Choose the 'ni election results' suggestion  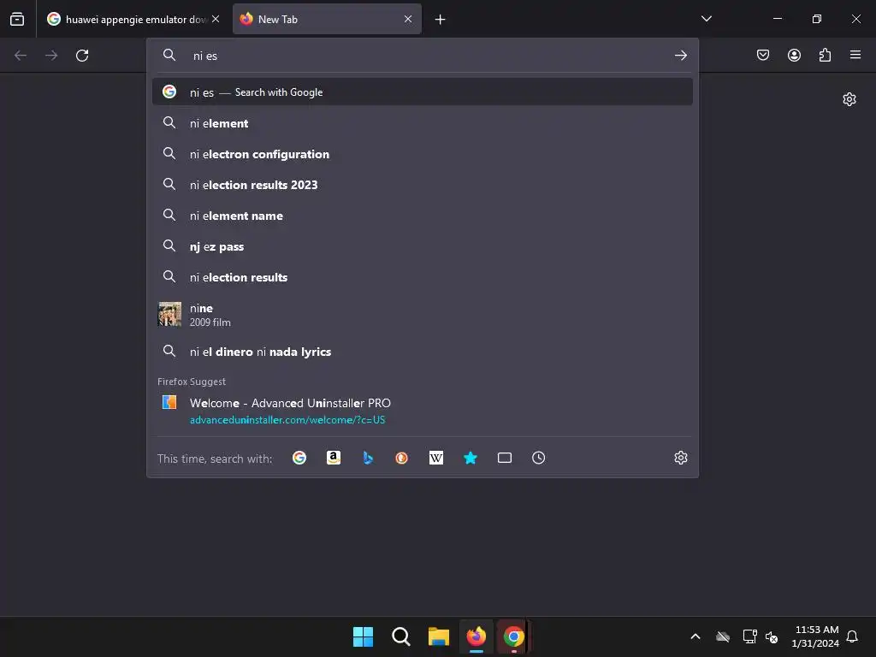(x=423, y=276)
